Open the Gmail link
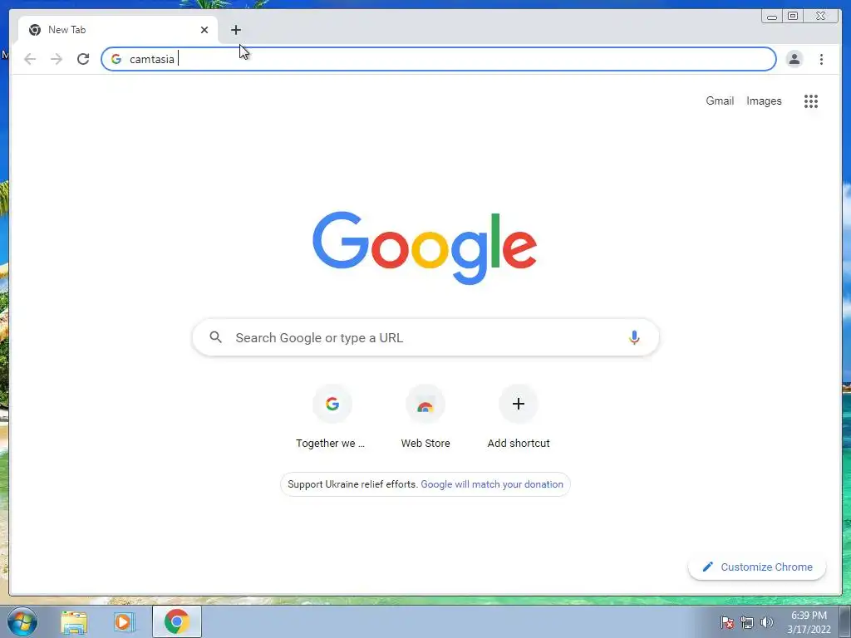The width and height of the screenshot is (851, 638). pyautogui.click(x=720, y=101)
